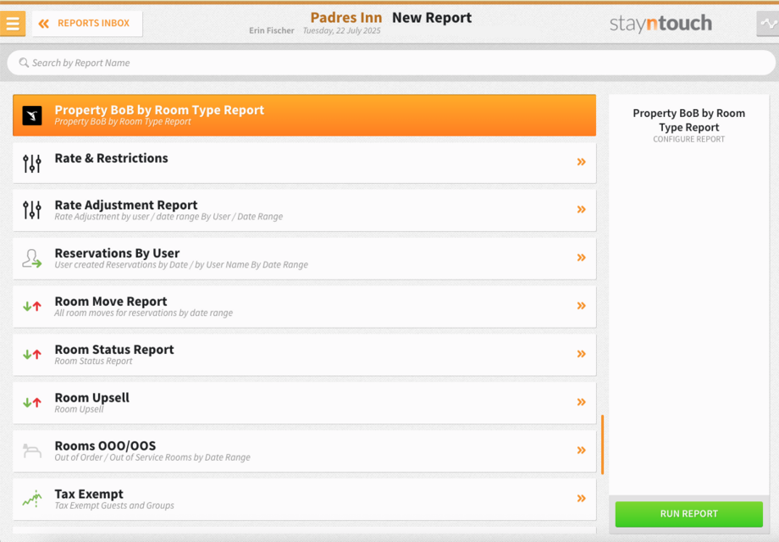Open the hamburger main menu
Viewport: 779px width, 542px height.
coord(13,24)
